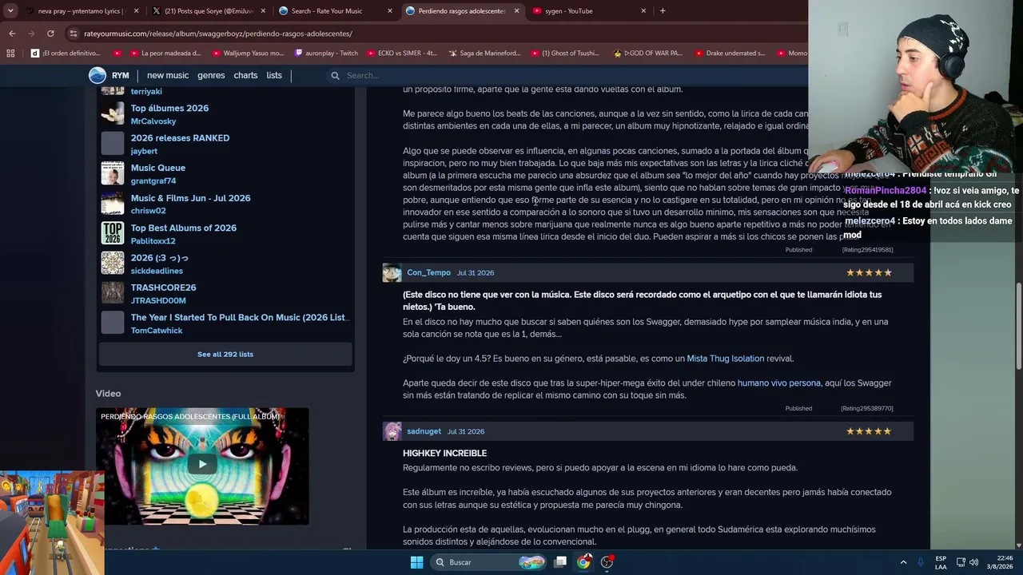Open a new browser tab

pyautogui.click(x=663, y=11)
